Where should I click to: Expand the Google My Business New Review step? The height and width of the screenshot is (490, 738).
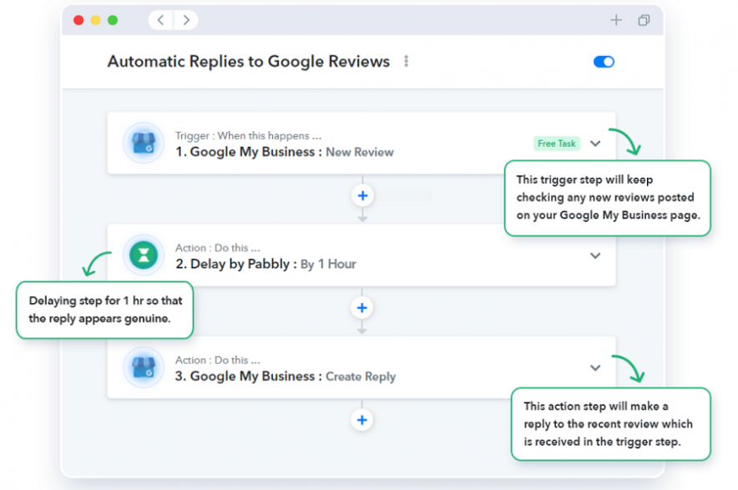point(595,144)
